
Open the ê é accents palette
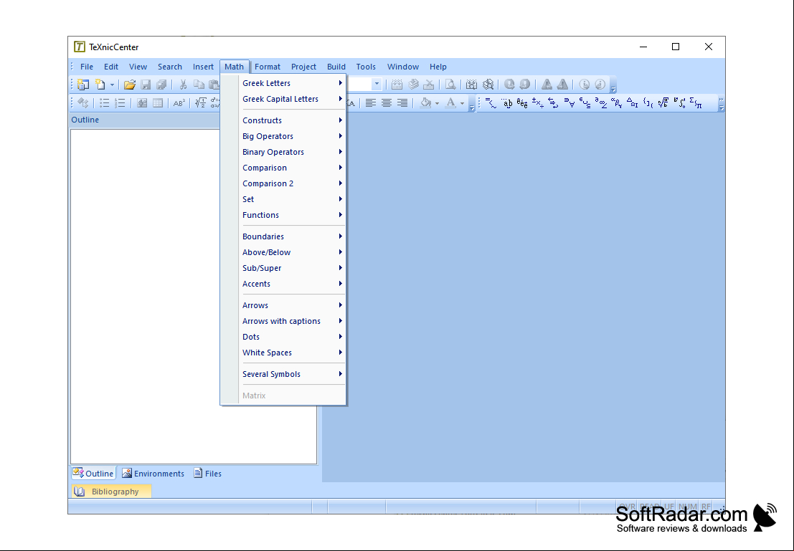pyautogui.click(x=522, y=103)
